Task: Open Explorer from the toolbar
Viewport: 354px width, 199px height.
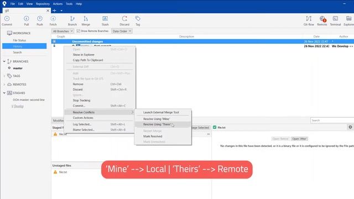Action: [x=349, y=20]
